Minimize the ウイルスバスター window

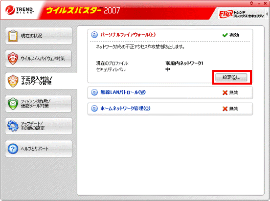(x=259, y=3)
